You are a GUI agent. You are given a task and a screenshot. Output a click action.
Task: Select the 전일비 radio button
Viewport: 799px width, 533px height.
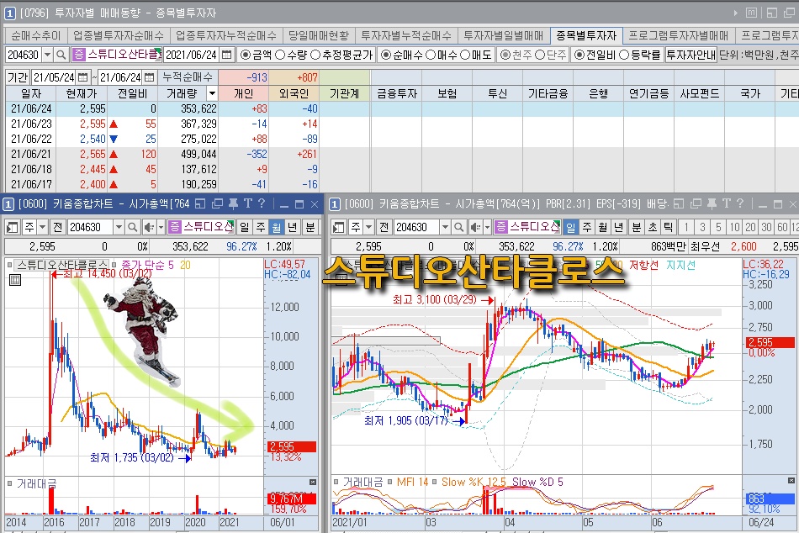(x=579, y=55)
